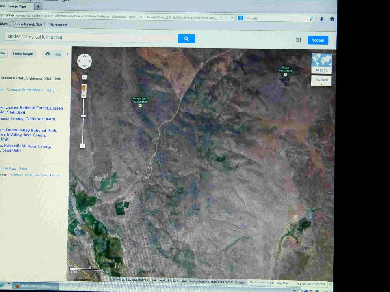This screenshot has width=390, height=292.
Task: Click the magnifier in the Firefox search box
Action: (x=312, y=19)
